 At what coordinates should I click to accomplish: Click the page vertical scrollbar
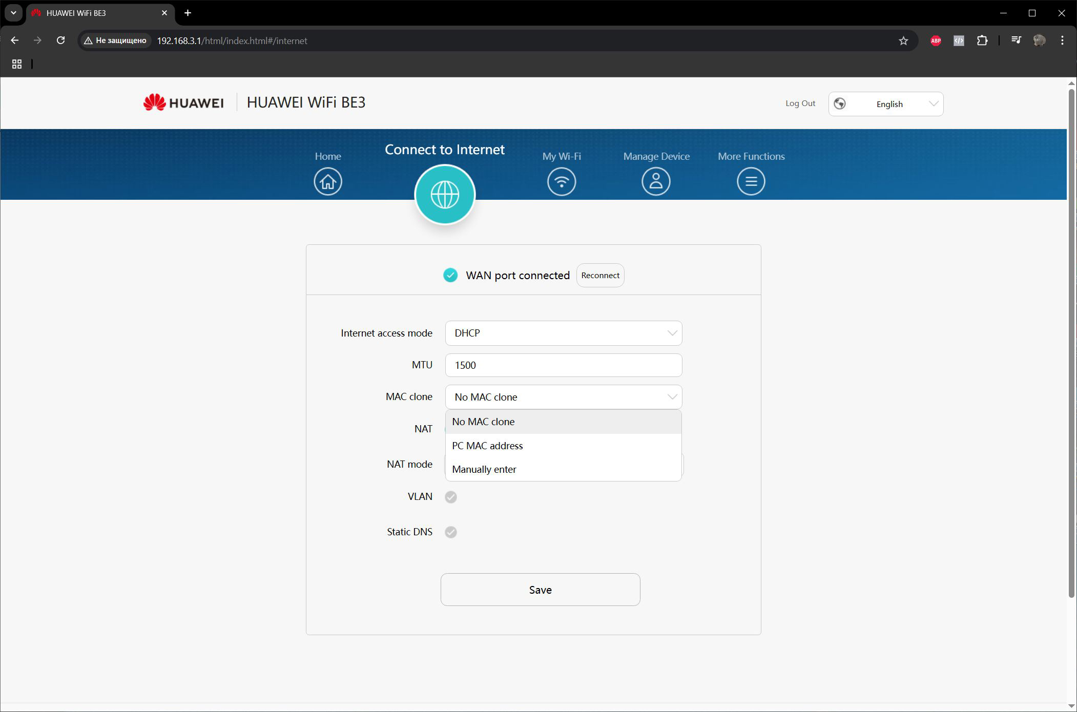1071,343
